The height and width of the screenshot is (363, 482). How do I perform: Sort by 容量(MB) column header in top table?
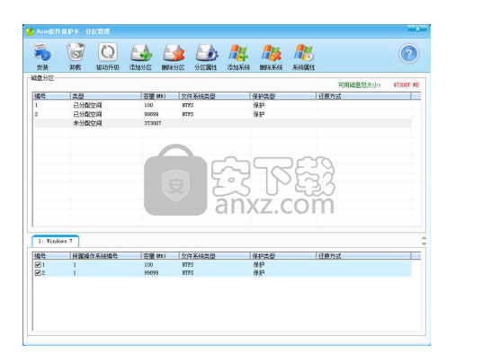coord(160,96)
